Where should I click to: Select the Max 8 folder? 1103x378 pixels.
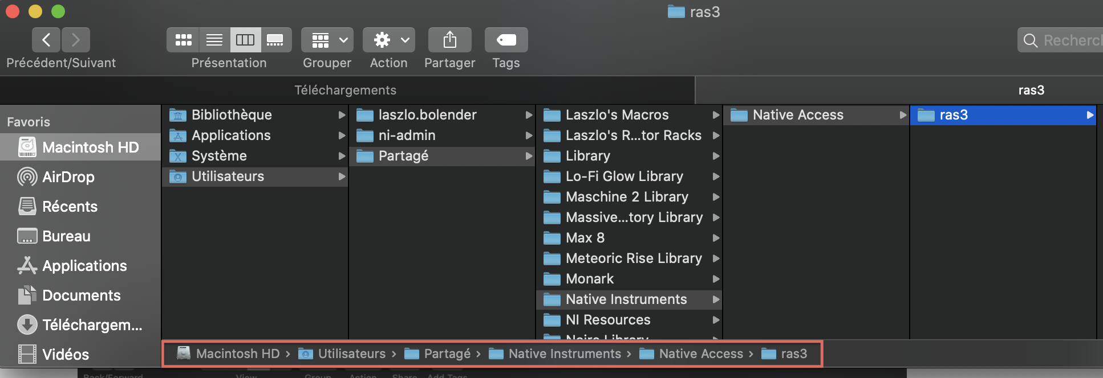pos(629,238)
